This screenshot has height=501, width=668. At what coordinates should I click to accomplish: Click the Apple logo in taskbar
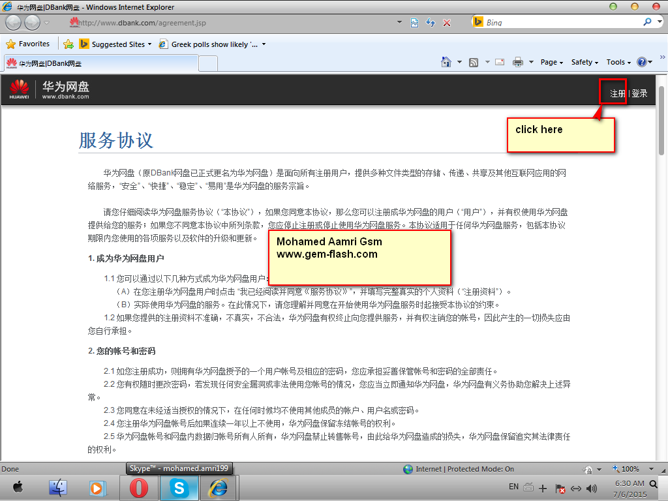pyautogui.click(x=18, y=487)
